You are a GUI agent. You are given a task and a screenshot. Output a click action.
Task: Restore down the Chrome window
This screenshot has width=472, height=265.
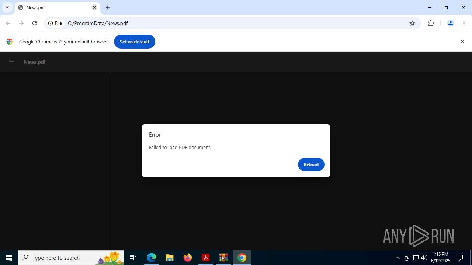click(x=447, y=7)
